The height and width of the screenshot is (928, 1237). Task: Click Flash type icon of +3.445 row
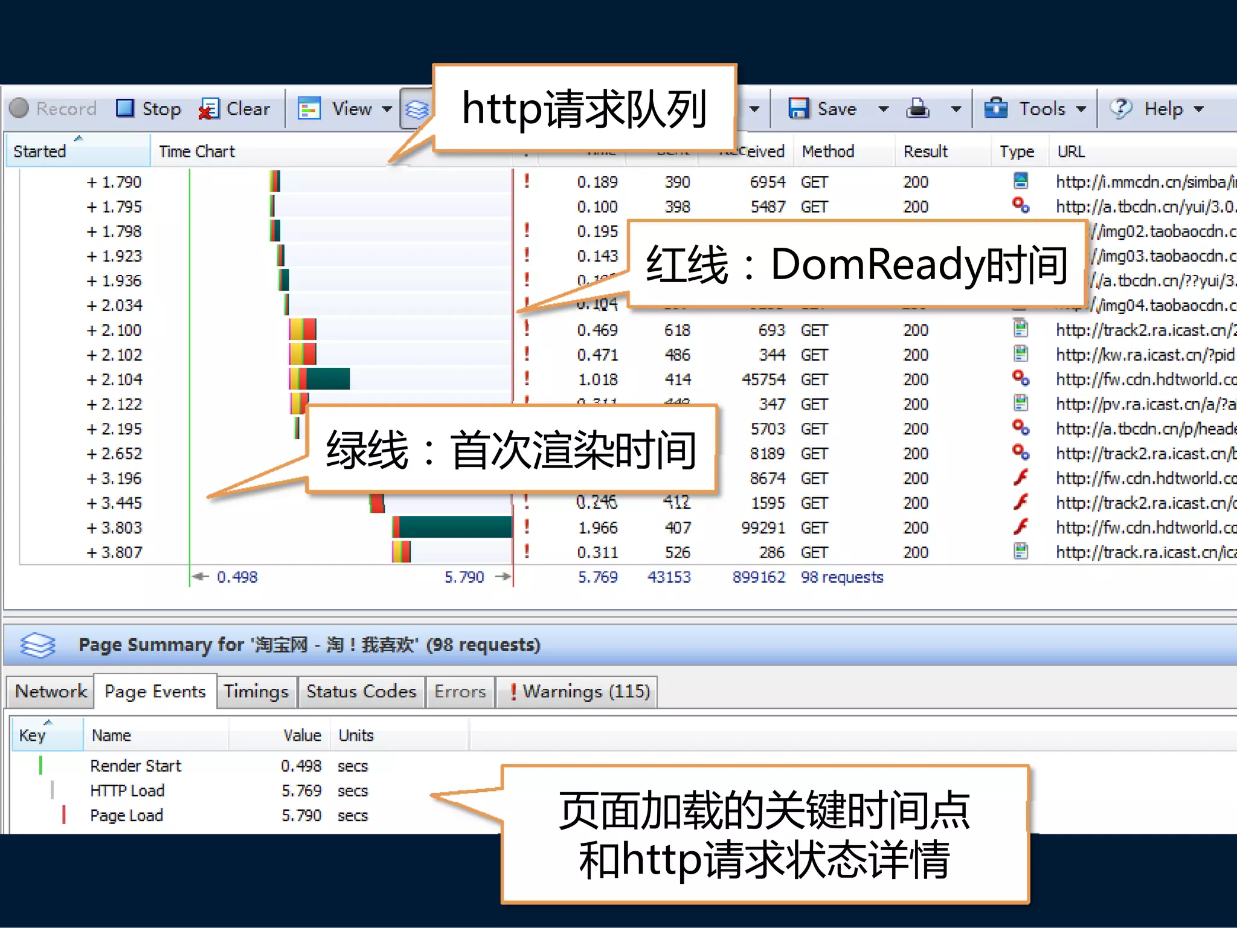point(1020,502)
